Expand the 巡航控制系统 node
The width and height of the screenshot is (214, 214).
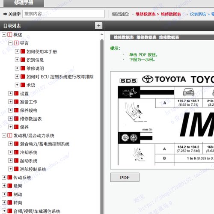(x=10, y=169)
